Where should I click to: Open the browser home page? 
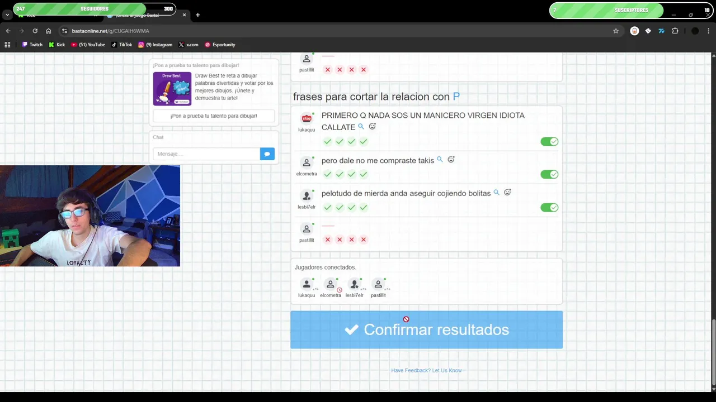tap(49, 31)
